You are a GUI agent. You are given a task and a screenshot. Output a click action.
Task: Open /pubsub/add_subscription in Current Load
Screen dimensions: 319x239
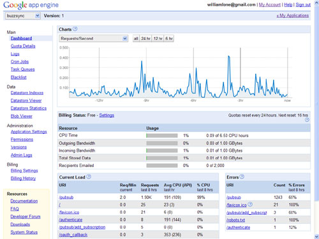(82, 227)
